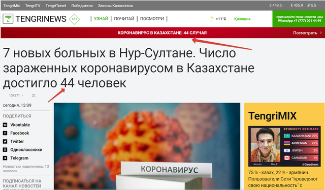Viewport: 325px width, 190px height.
Task: Click the coronavirus 44 случая banner text
Action: (162, 33)
